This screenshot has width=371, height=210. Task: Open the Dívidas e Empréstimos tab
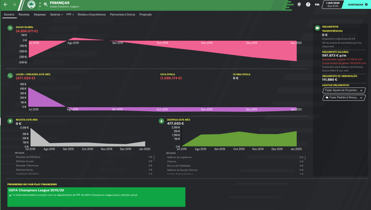point(92,15)
